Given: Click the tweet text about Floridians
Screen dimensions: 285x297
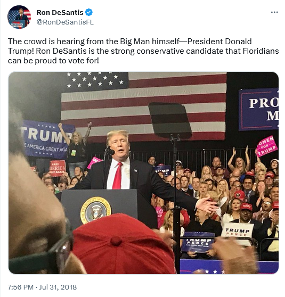Looking at the screenshot, I should tap(143, 51).
